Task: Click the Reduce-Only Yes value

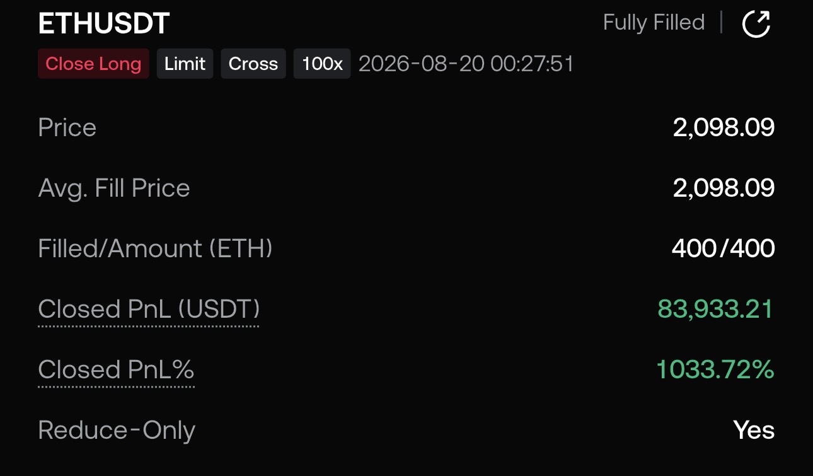Action: pyautogui.click(x=754, y=430)
